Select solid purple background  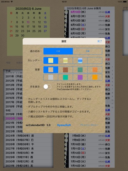[80, 77]
